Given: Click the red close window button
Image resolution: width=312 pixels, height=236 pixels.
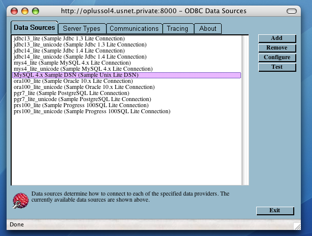Looking at the screenshot, I should pos(14,11).
